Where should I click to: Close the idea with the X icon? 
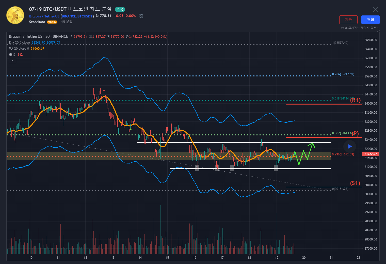[x=376, y=10]
